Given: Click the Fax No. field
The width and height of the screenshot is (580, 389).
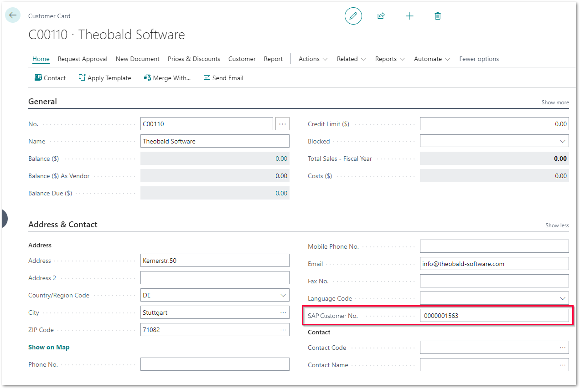Looking at the screenshot, I should (x=494, y=281).
